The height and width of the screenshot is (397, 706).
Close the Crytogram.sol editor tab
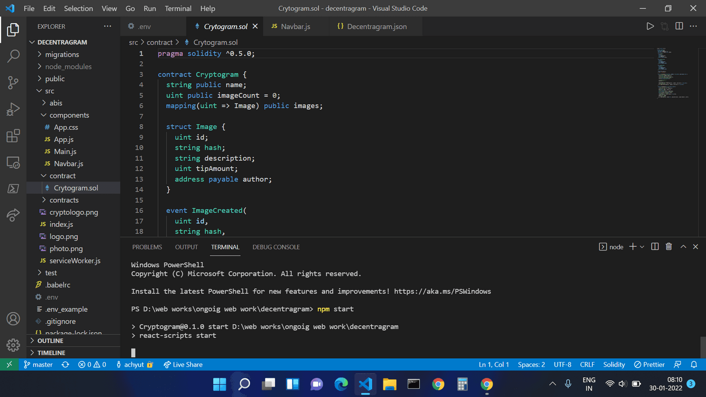255,26
